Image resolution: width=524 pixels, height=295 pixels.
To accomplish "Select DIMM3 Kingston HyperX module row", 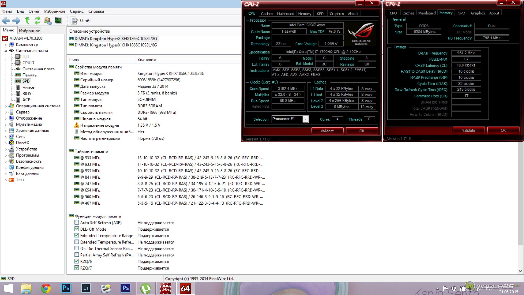I will click(116, 45).
